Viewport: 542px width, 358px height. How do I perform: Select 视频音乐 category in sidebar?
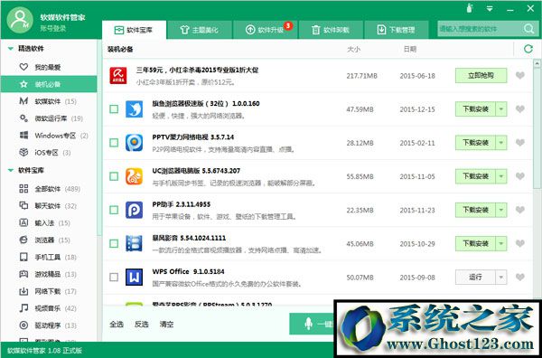[49, 308]
